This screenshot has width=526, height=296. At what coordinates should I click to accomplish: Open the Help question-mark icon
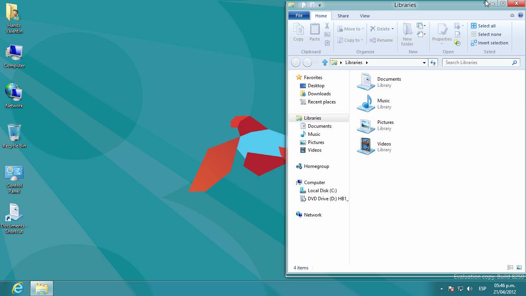(520, 15)
